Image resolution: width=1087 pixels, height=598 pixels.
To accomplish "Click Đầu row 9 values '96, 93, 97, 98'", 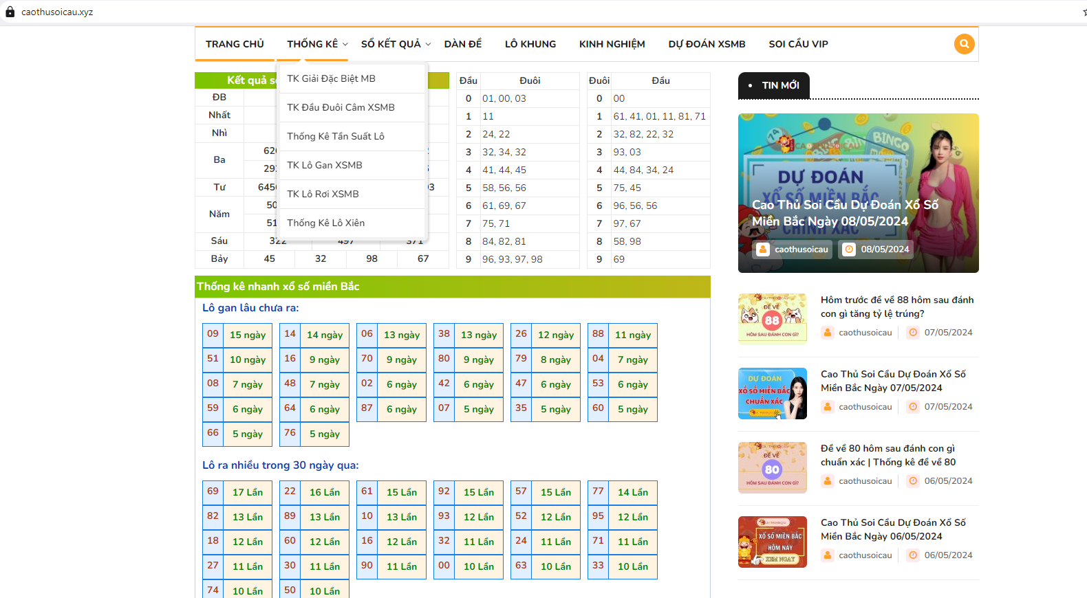I will [x=513, y=259].
